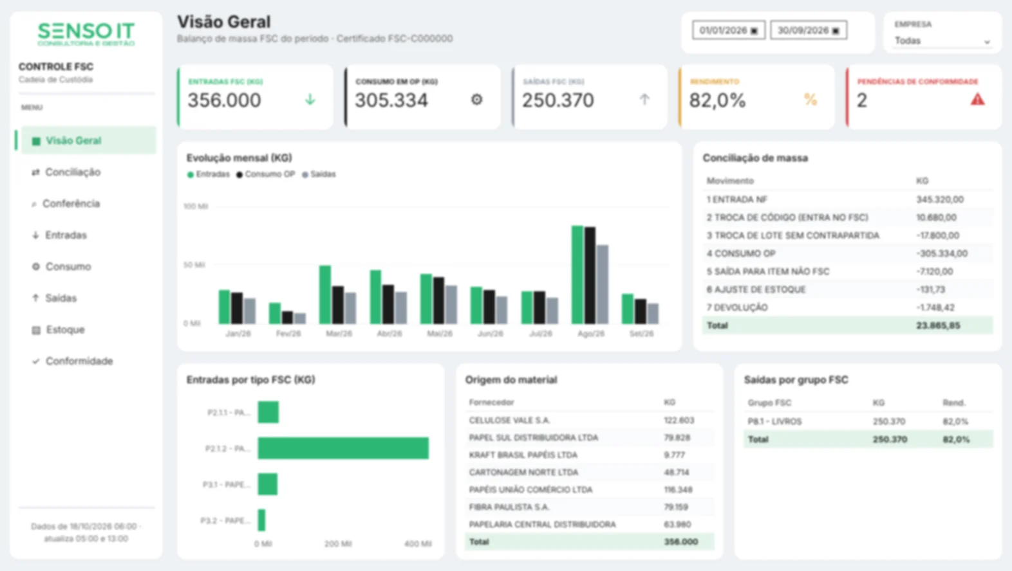Screen dimensions: 1012x571
Task: Toggle the Consumo OP series in the chart legend
Action: click(x=265, y=174)
